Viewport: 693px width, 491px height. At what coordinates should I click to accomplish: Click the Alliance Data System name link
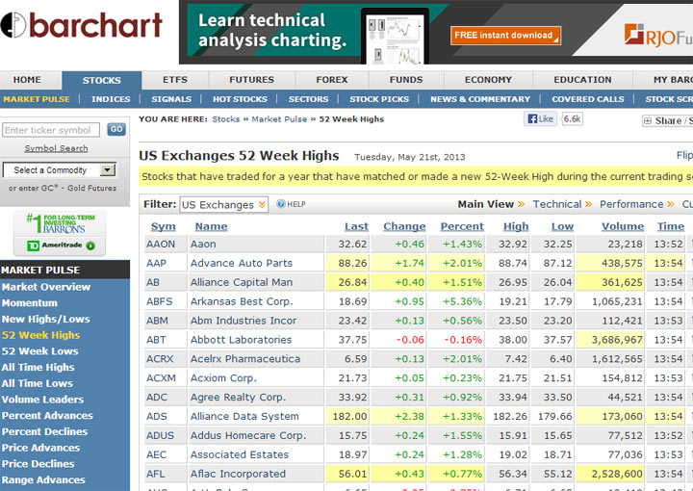tap(244, 416)
